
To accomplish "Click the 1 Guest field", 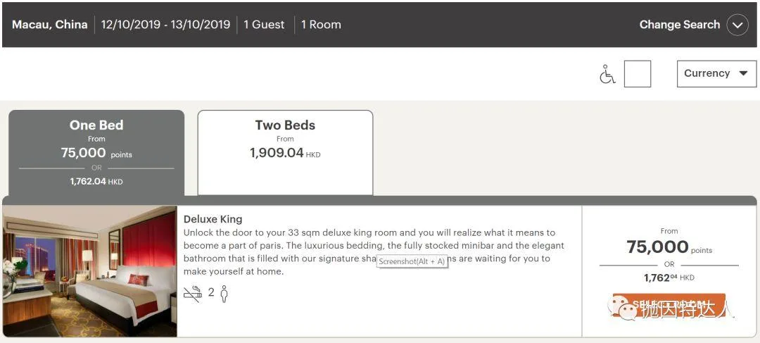I will click(x=264, y=25).
